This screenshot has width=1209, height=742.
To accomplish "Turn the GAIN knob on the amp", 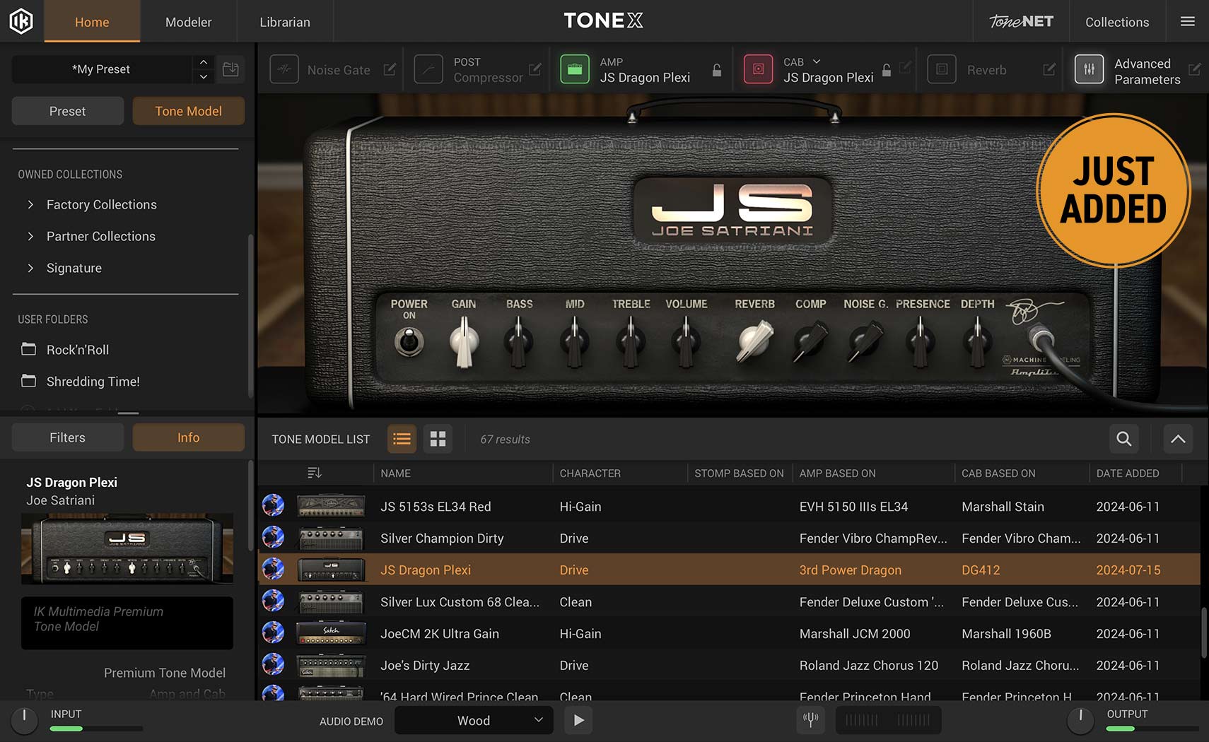I will [x=464, y=341].
